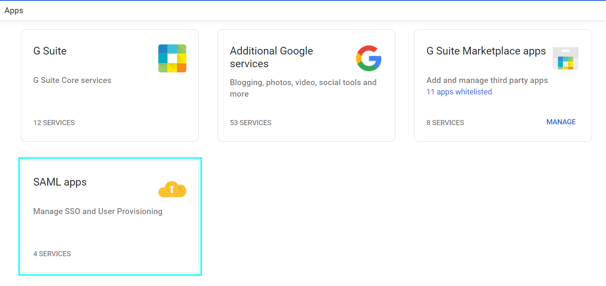This screenshot has width=606, height=286.
Task: Click the 12 SERVICES label
Action: pyautogui.click(x=54, y=123)
